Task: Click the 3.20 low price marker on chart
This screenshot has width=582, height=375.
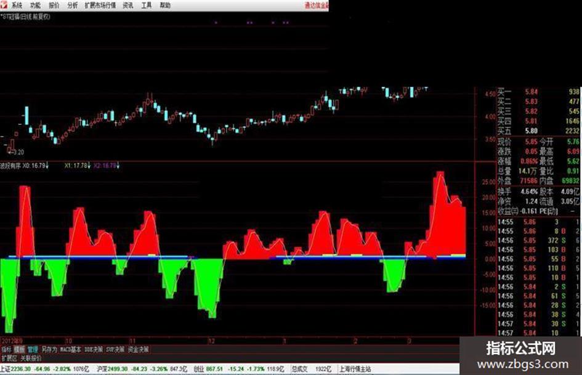Action: [x=15, y=152]
